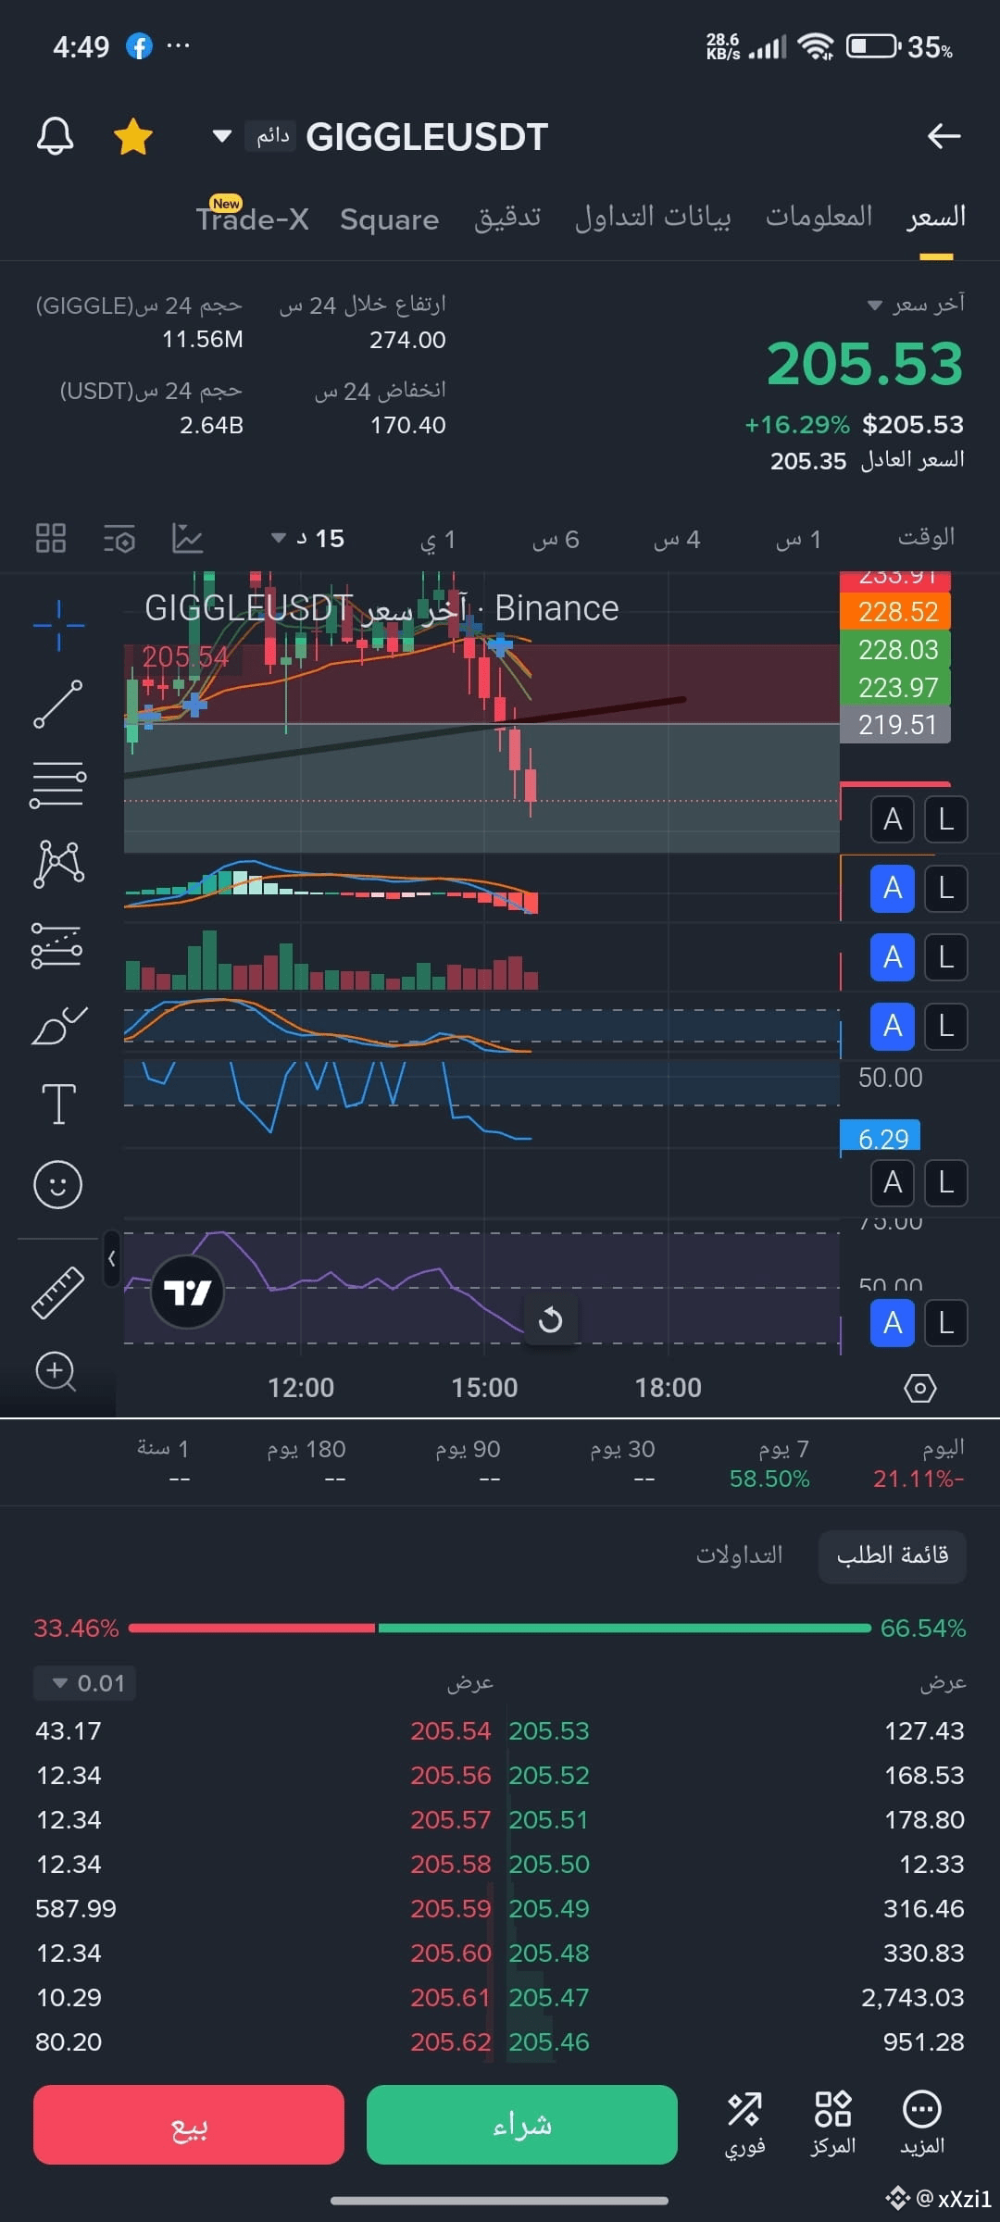Image resolution: width=1000 pixels, height=2222 pixels.
Task: Select the 4 س timeframe
Action: point(677,539)
